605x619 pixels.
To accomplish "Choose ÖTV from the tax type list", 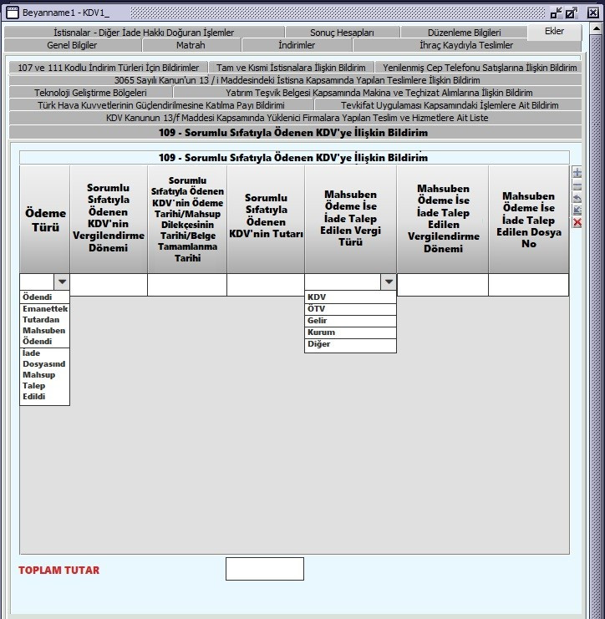I will pos(350,309).
